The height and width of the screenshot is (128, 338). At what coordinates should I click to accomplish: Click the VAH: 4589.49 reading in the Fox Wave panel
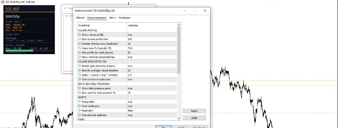(x=14, y=27)
